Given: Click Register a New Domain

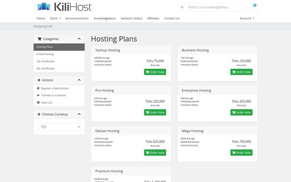Looking at the screenshot, I should 55,88.
